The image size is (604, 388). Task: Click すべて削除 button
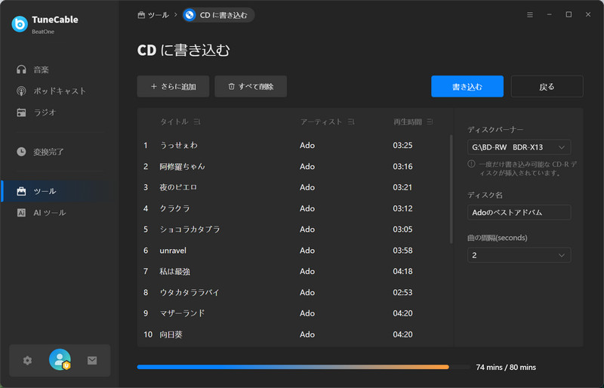point(251,86)
